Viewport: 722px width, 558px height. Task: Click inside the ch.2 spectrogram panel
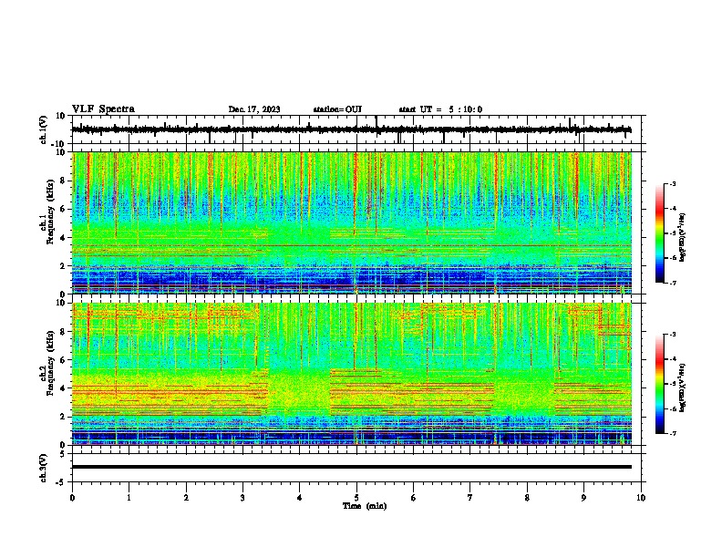pos(352,374)
